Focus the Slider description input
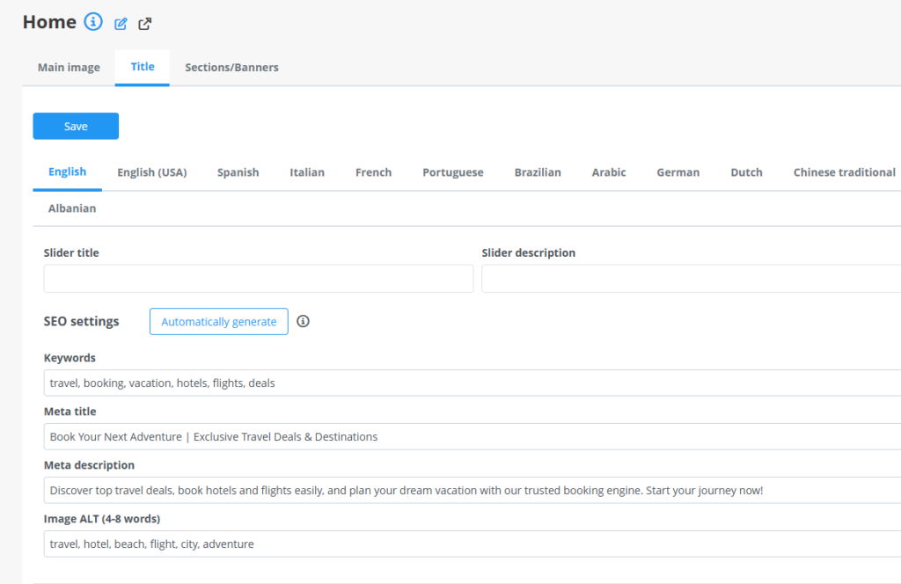Image resolution: width=901 pixels, height=584 pixels. click(x=691, y=279)
